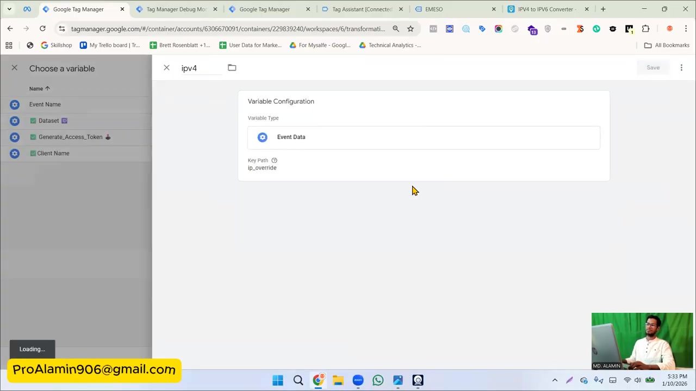Open the All Bookmarks folder

(x=667, y=45)
